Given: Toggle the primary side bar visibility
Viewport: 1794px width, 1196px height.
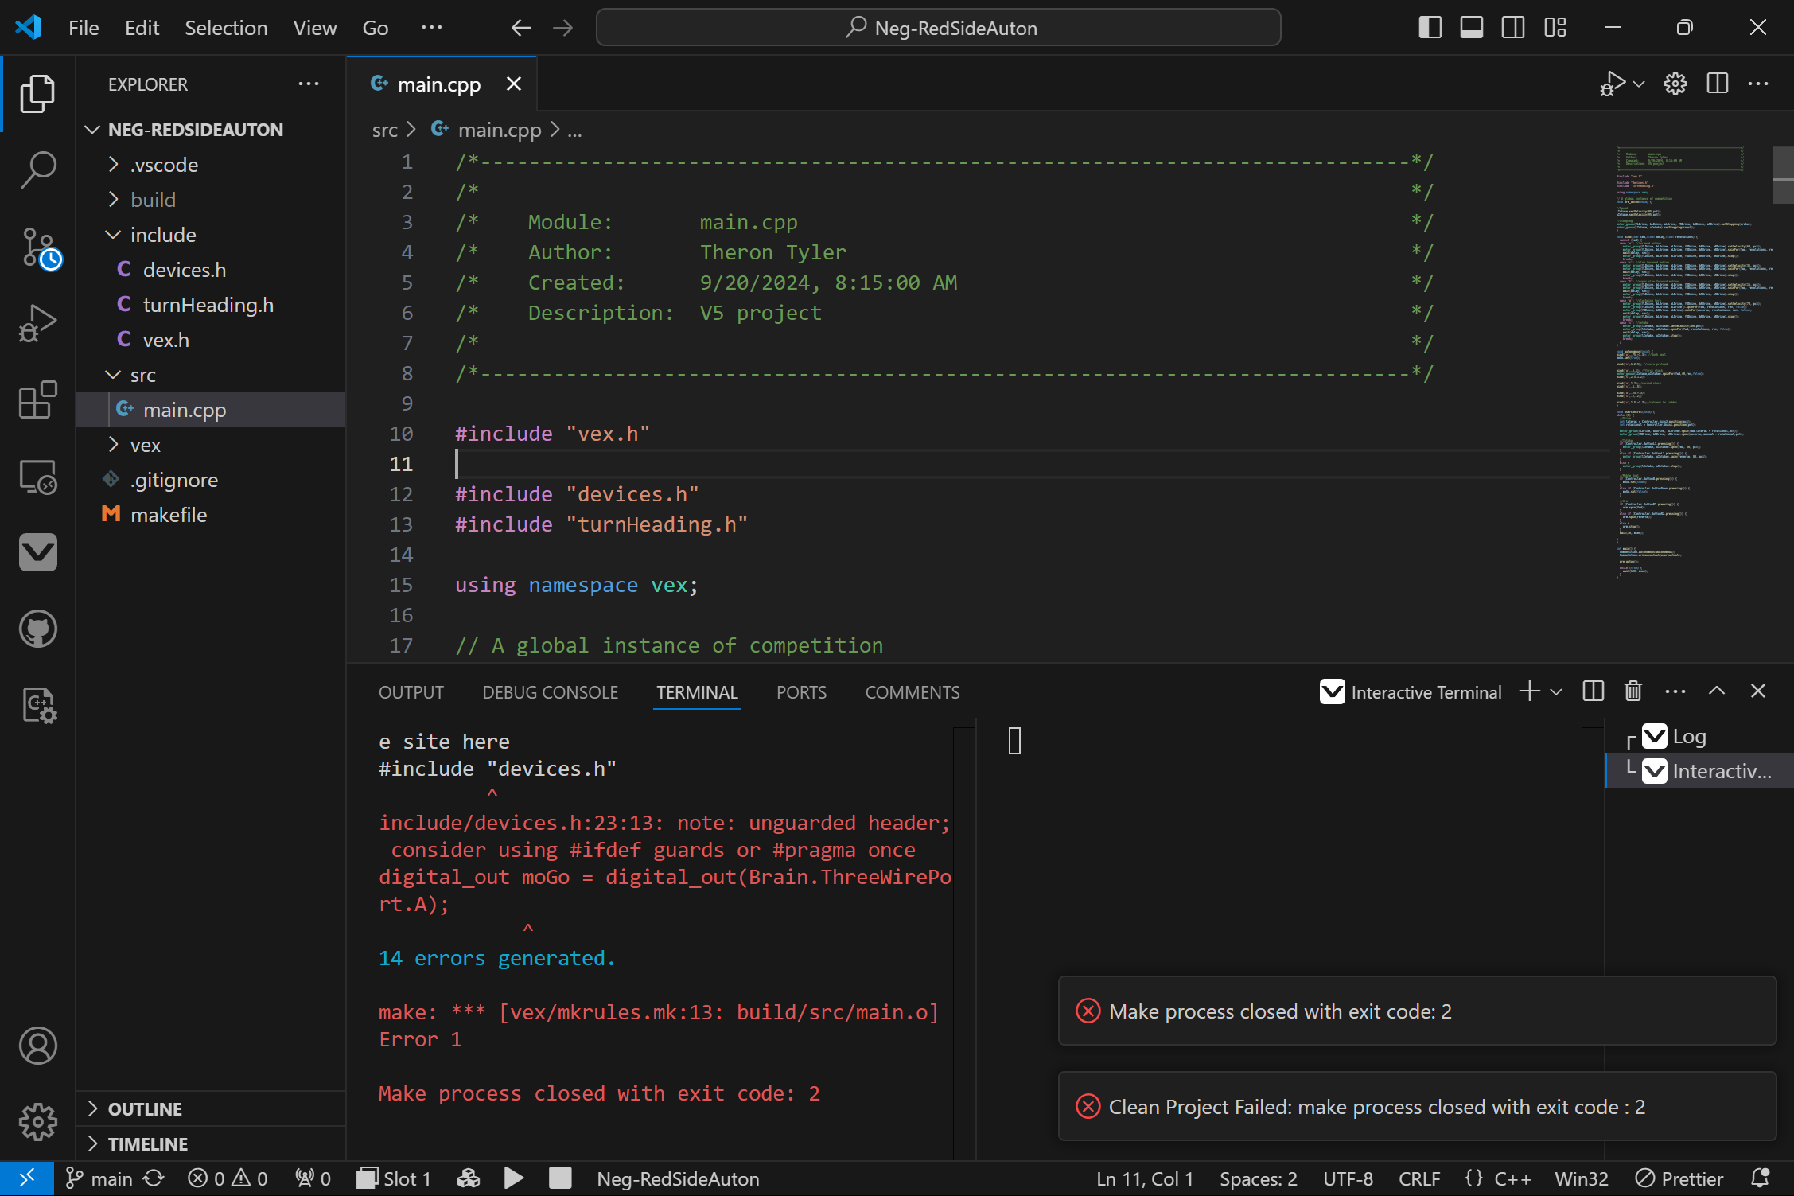Looking at the screenshot, I should coord(1429,26).
